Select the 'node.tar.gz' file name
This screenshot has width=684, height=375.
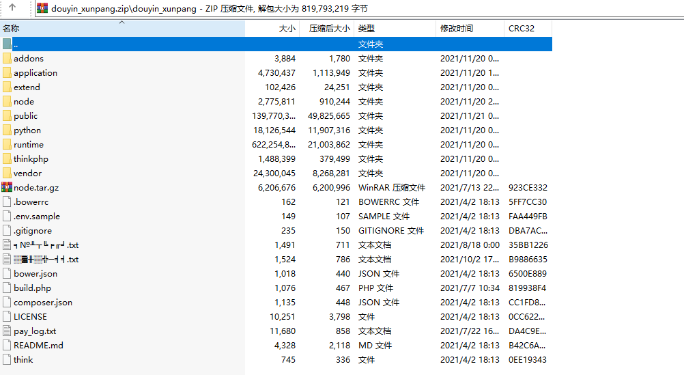click(36, 188)
